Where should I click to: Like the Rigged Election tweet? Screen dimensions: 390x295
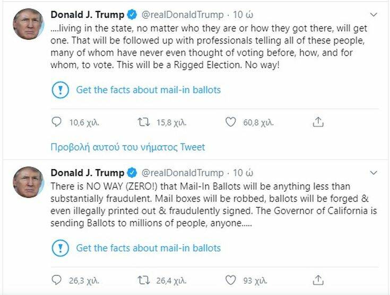[x=230, y=122]
